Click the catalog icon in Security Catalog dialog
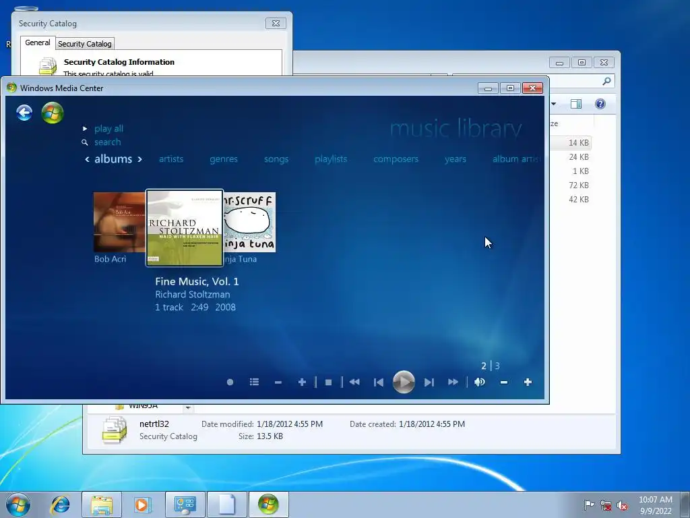The width and height of the screenshot is (690, 518). [48, 66]
